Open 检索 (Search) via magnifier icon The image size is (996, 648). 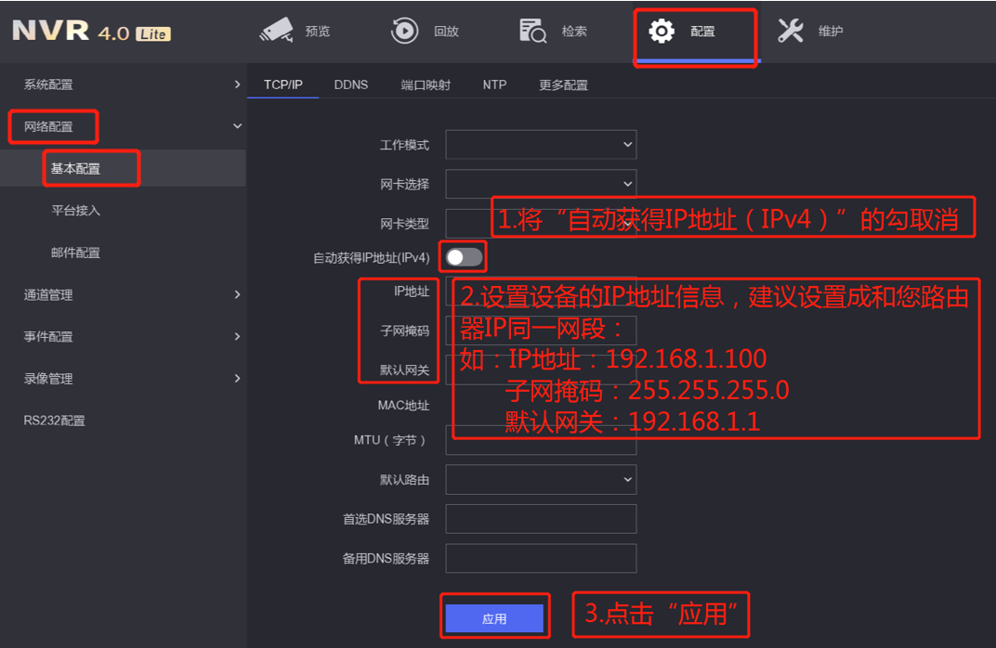point(533,30)
